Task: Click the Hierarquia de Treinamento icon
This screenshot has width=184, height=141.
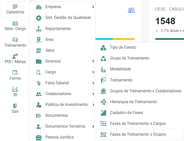Action: click(x=103, y=102)
